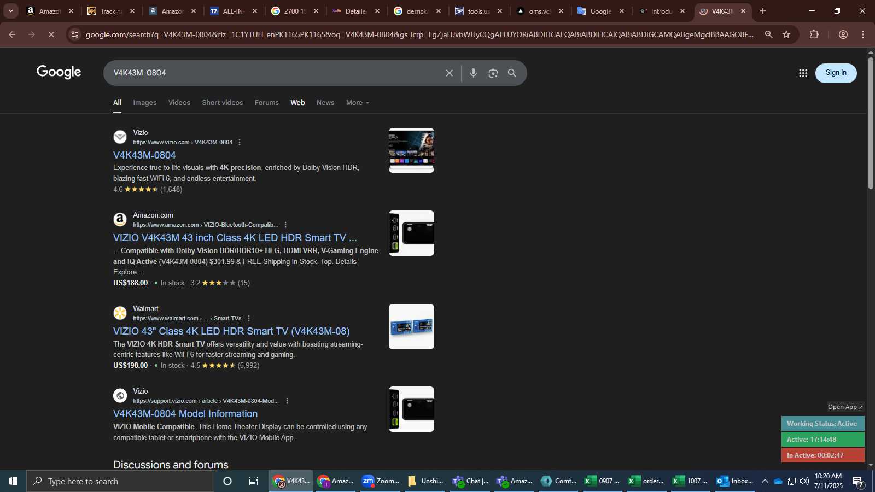
Task: Open VIZIO 43" Class Walmart result link
Action: tap(231, 331)
